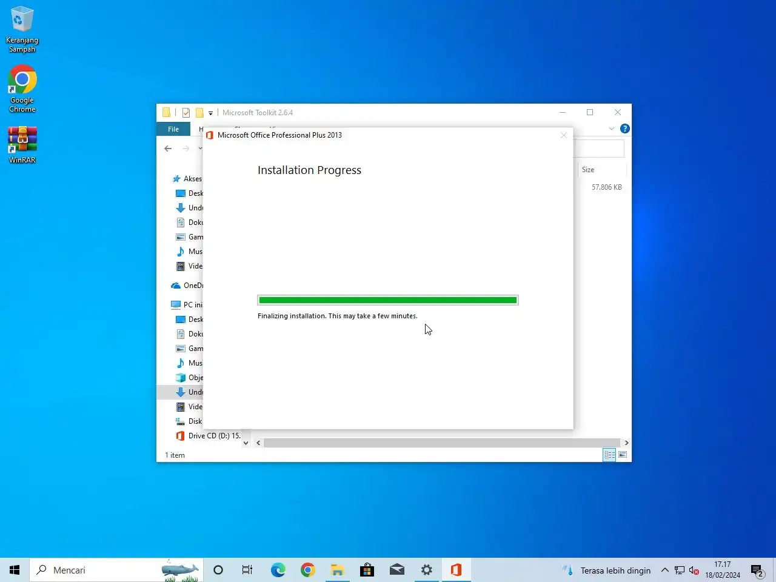Close the Office installation dialog
The image size is (776, 582).
pyautogui.click(x=564, y=135)
